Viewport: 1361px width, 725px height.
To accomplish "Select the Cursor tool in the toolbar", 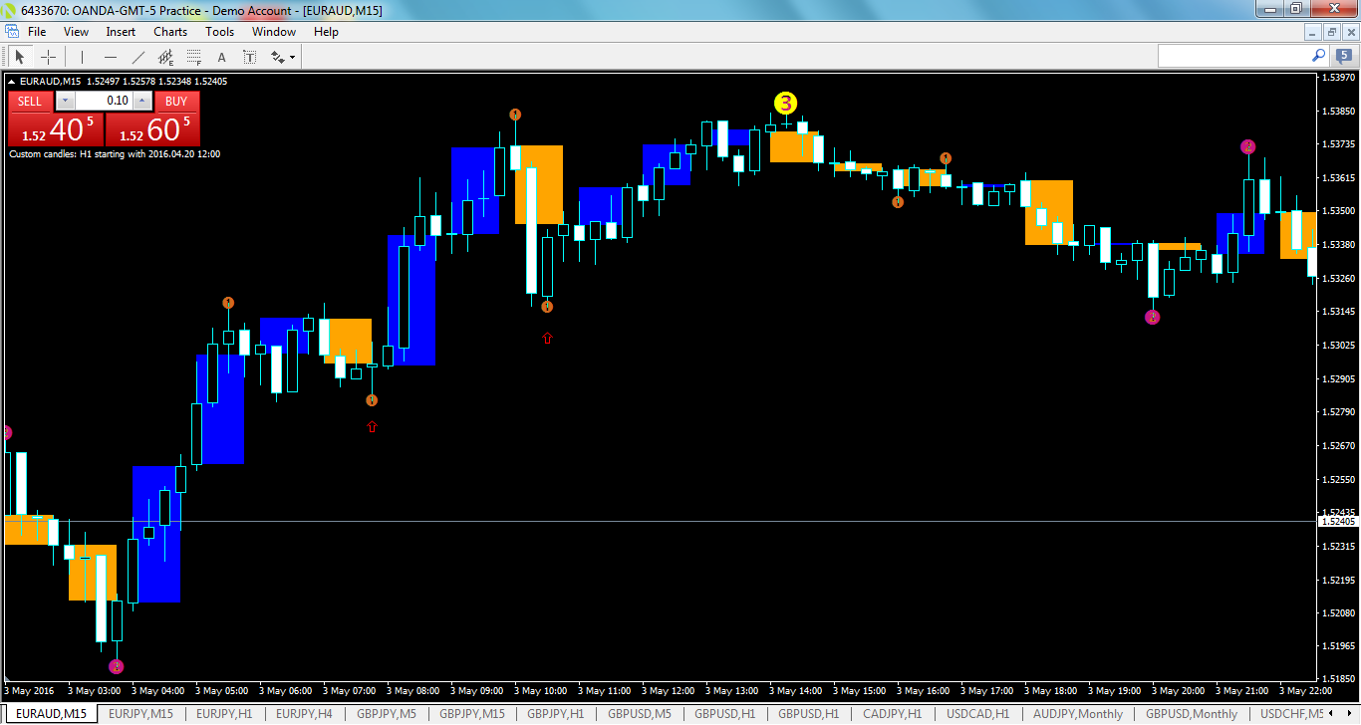I will [19, 57].
